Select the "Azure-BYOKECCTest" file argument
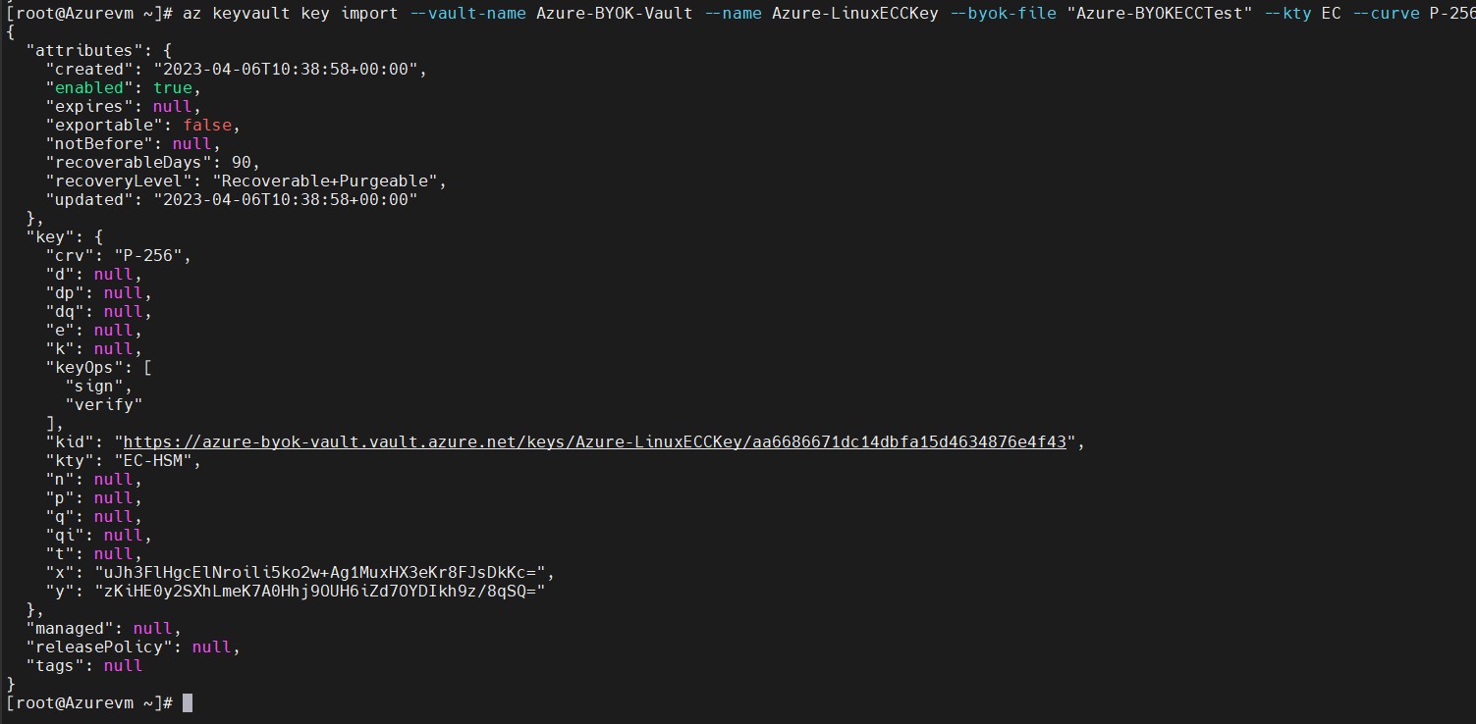1476x724 pixels. click(x=1160, y=14)
